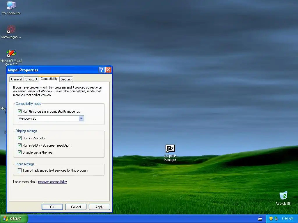Select the Recycle Bin icon
The image size is (298, 223).
pyautogui.click(x=283, y=198)
